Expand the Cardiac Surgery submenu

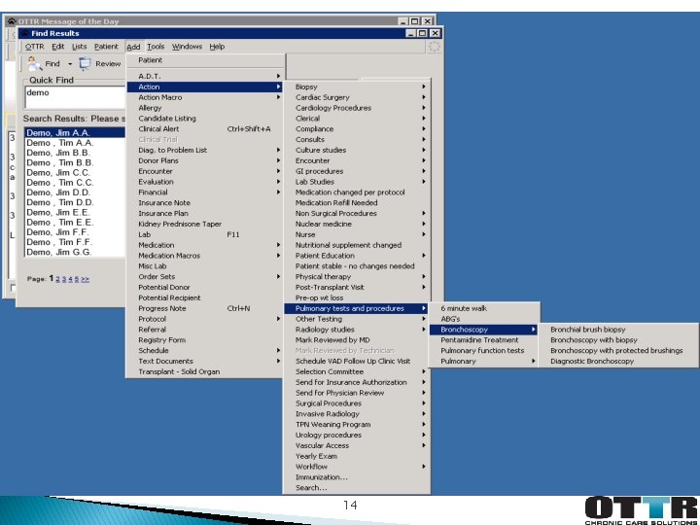tap(357, 97)
